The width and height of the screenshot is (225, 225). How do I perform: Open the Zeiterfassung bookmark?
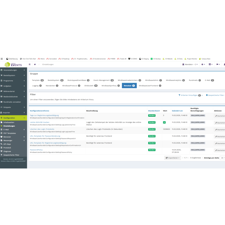pos(12,59)
